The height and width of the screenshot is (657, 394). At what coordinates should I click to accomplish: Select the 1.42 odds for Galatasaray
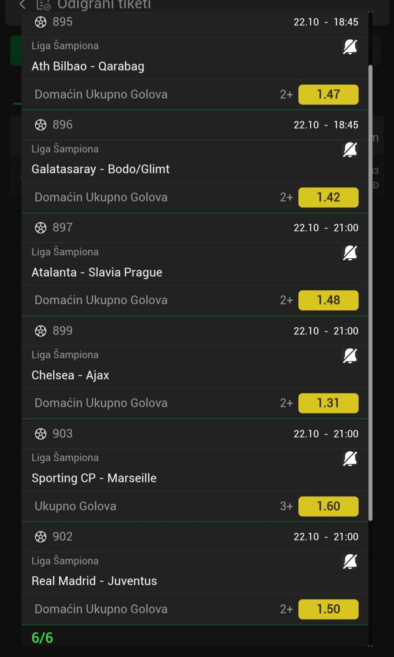pos(328,198)
